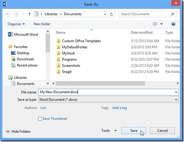184x142 pixels.
Task: Click Documents in the address path
Action: click(x=73, y=14)
